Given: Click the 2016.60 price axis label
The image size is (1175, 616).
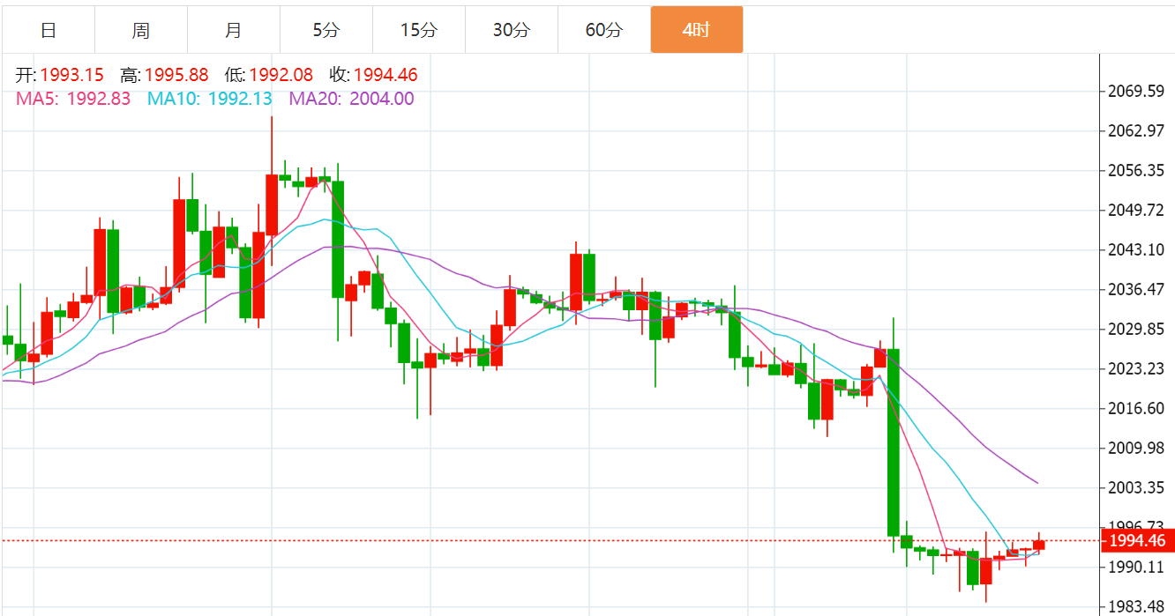Looking at the screenshot, I should click(1136, 409).
